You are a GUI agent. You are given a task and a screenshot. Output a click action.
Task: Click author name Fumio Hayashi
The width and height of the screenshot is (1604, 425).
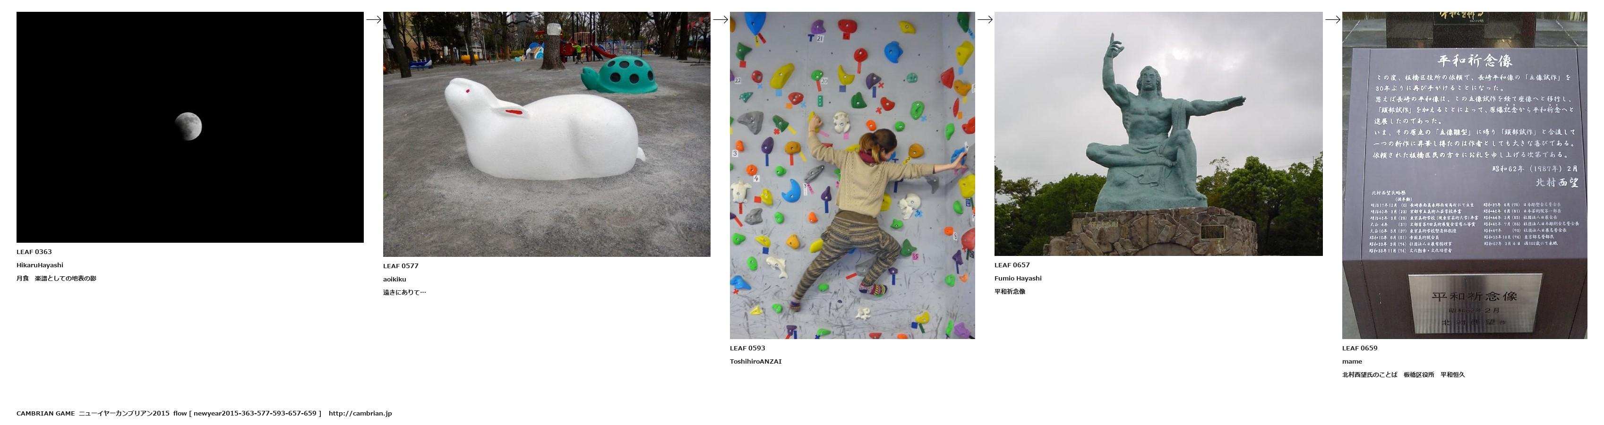tap(1018, 278)
